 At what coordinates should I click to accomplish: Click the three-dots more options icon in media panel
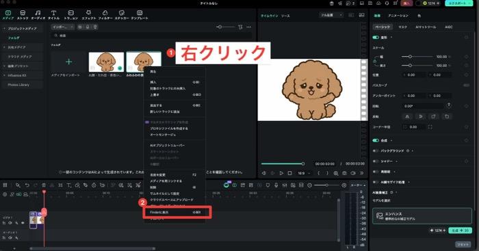[x=249, y=27]
